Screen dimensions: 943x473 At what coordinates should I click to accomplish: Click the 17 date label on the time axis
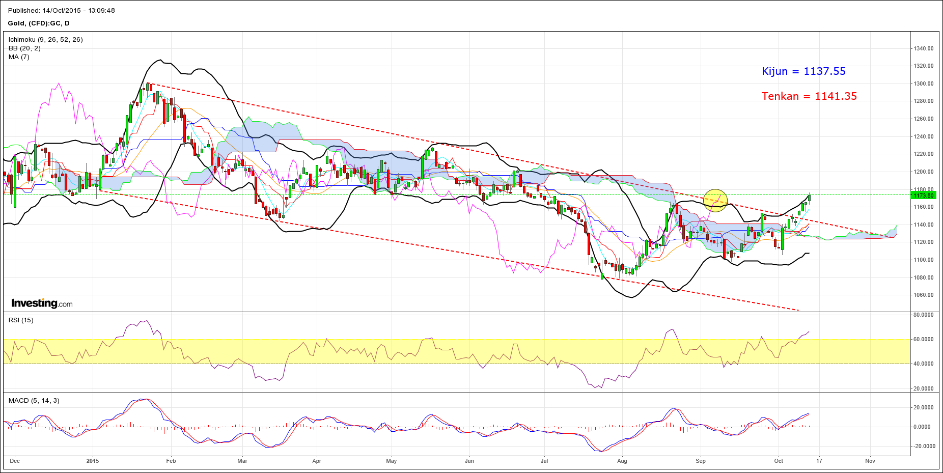coord(819,461)
